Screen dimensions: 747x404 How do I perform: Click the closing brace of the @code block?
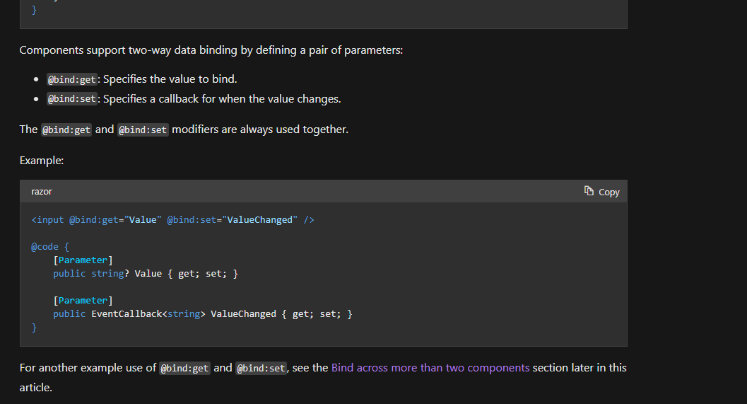tap(34, 328)
